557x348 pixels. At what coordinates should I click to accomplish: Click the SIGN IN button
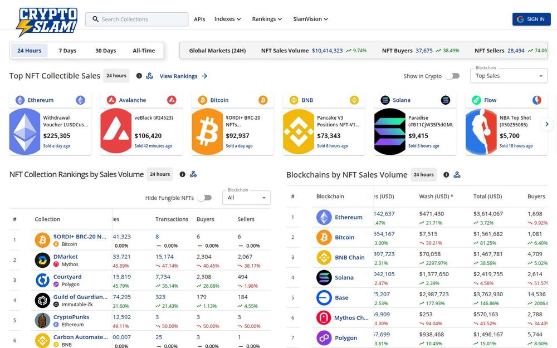(531, 19)
